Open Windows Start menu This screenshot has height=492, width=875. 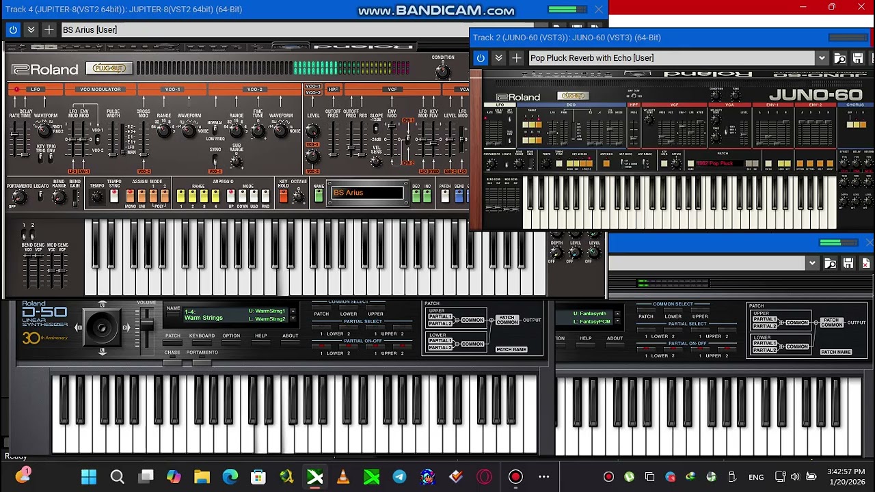89,476
